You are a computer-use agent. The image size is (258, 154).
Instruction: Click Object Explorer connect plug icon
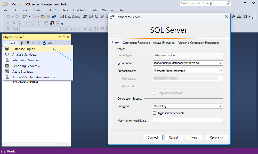tap(22, 43)
